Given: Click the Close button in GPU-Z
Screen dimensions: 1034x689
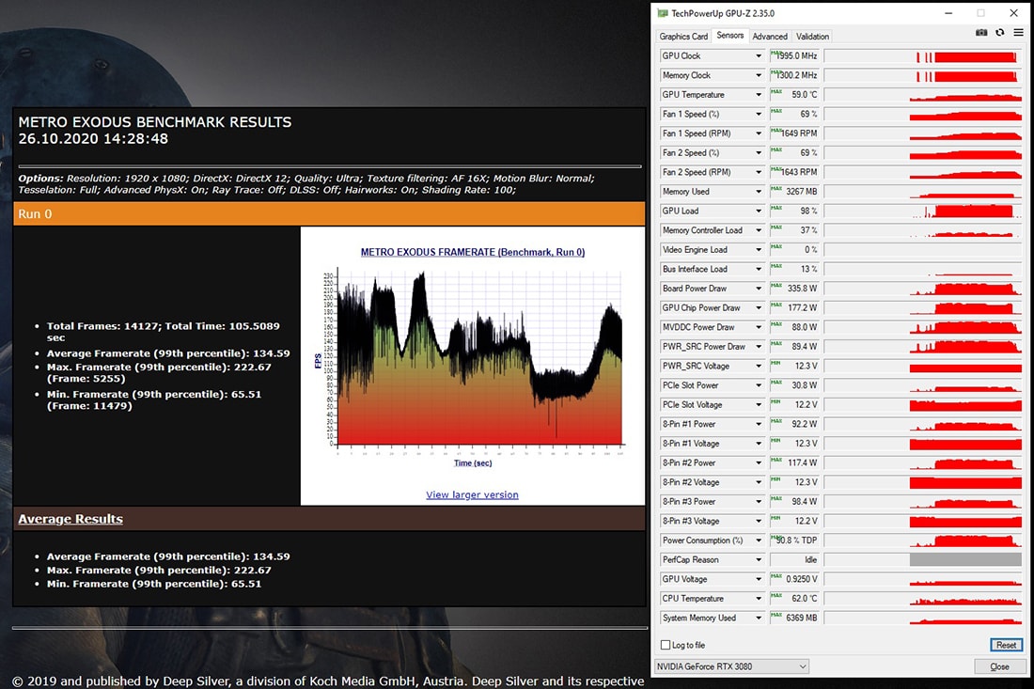Looking at the screenshot, I should 999,666.
